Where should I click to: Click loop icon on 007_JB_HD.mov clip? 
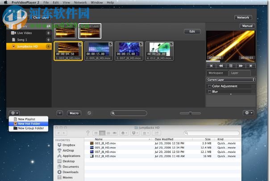tap(141, 44)
